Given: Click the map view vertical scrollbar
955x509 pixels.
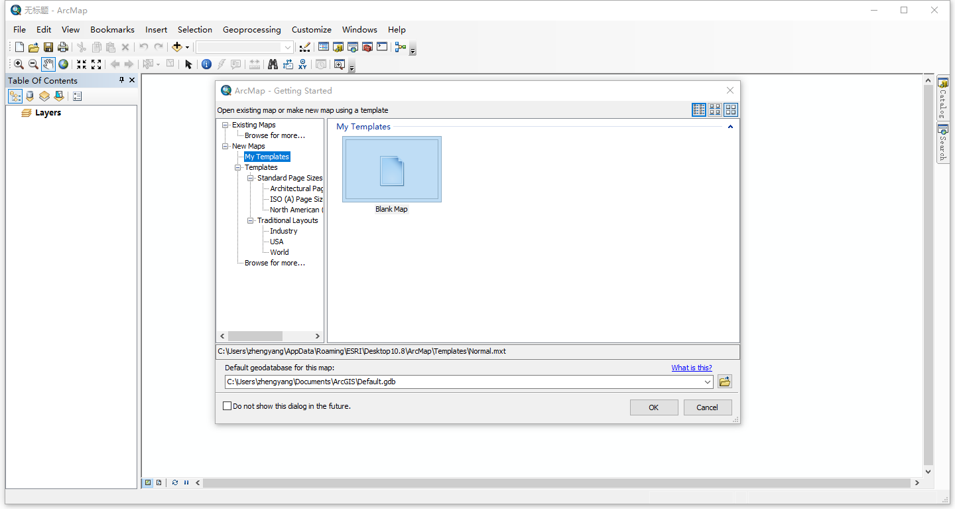Looking at the screenshot, I should tap(928, 276).
